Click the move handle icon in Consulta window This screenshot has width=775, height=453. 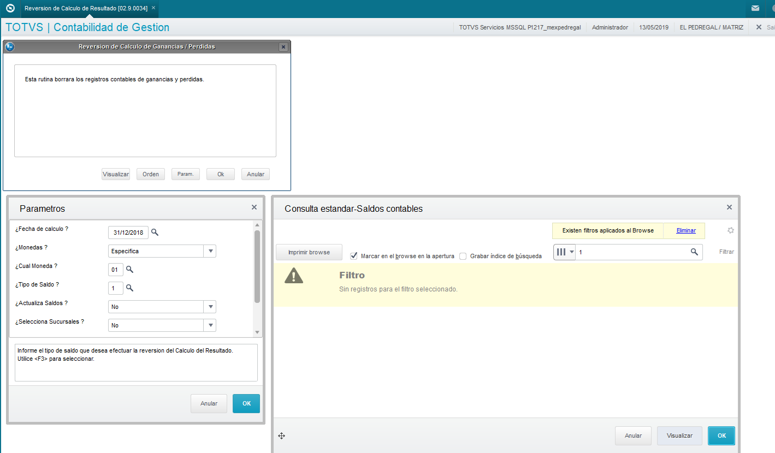[282, 436]
